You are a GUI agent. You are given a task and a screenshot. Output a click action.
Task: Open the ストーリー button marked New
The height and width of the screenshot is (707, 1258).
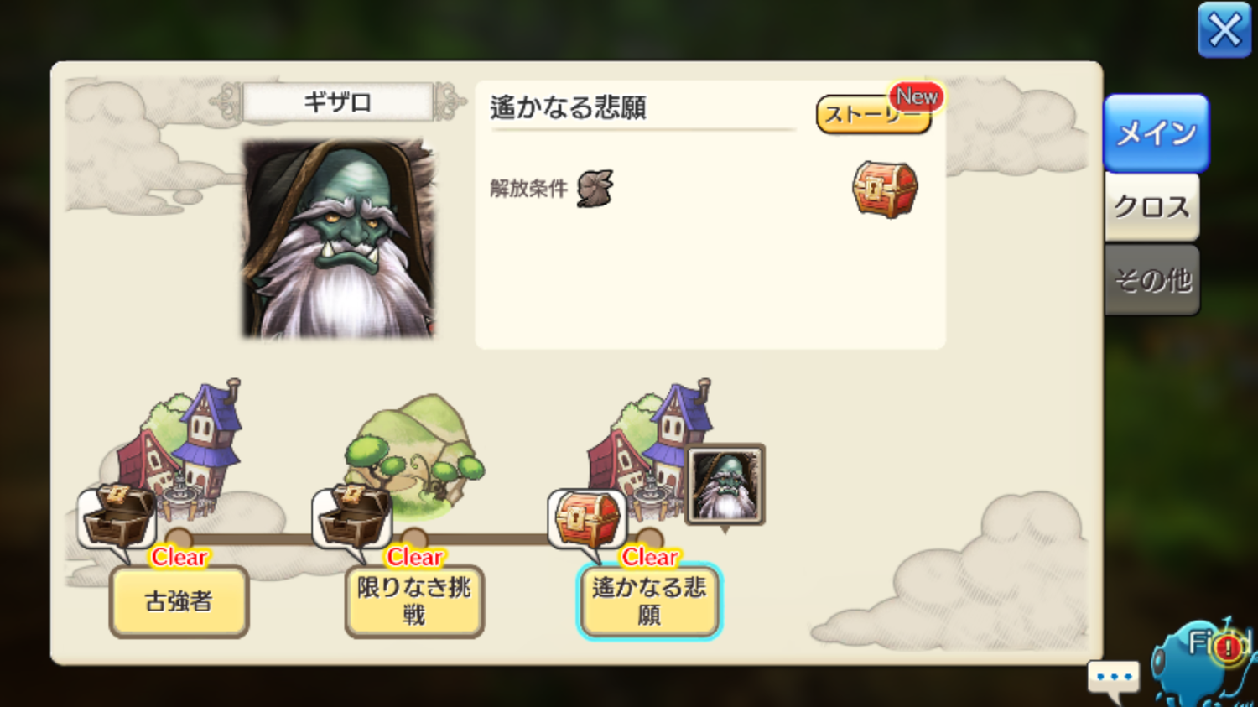pyautogui.click(x=874, y=114)
